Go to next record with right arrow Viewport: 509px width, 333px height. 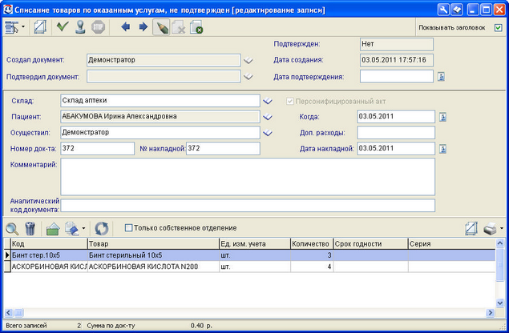143,27
